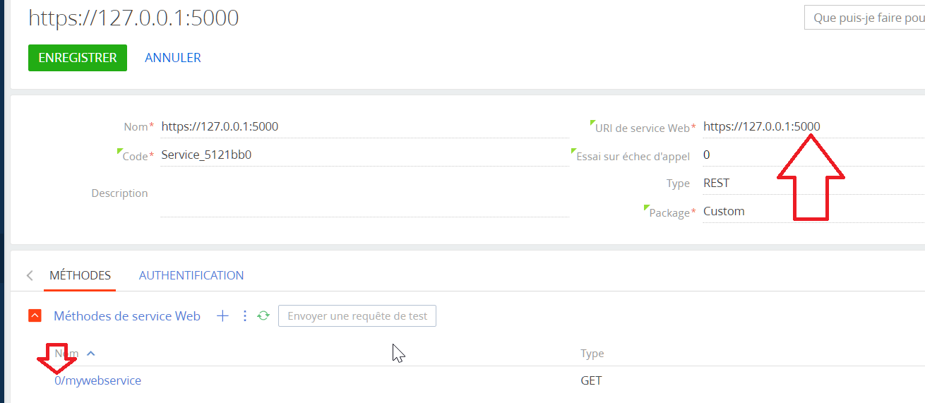Add a new web service method
This screenshot has height=403, width=925.
(x=222, y=316)
